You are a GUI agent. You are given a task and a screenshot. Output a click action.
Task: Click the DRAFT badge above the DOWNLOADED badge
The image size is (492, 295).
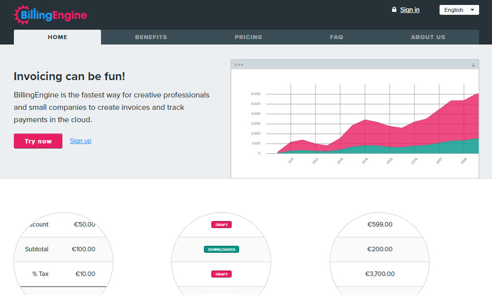pyautogui.click(x=221, y=225)
